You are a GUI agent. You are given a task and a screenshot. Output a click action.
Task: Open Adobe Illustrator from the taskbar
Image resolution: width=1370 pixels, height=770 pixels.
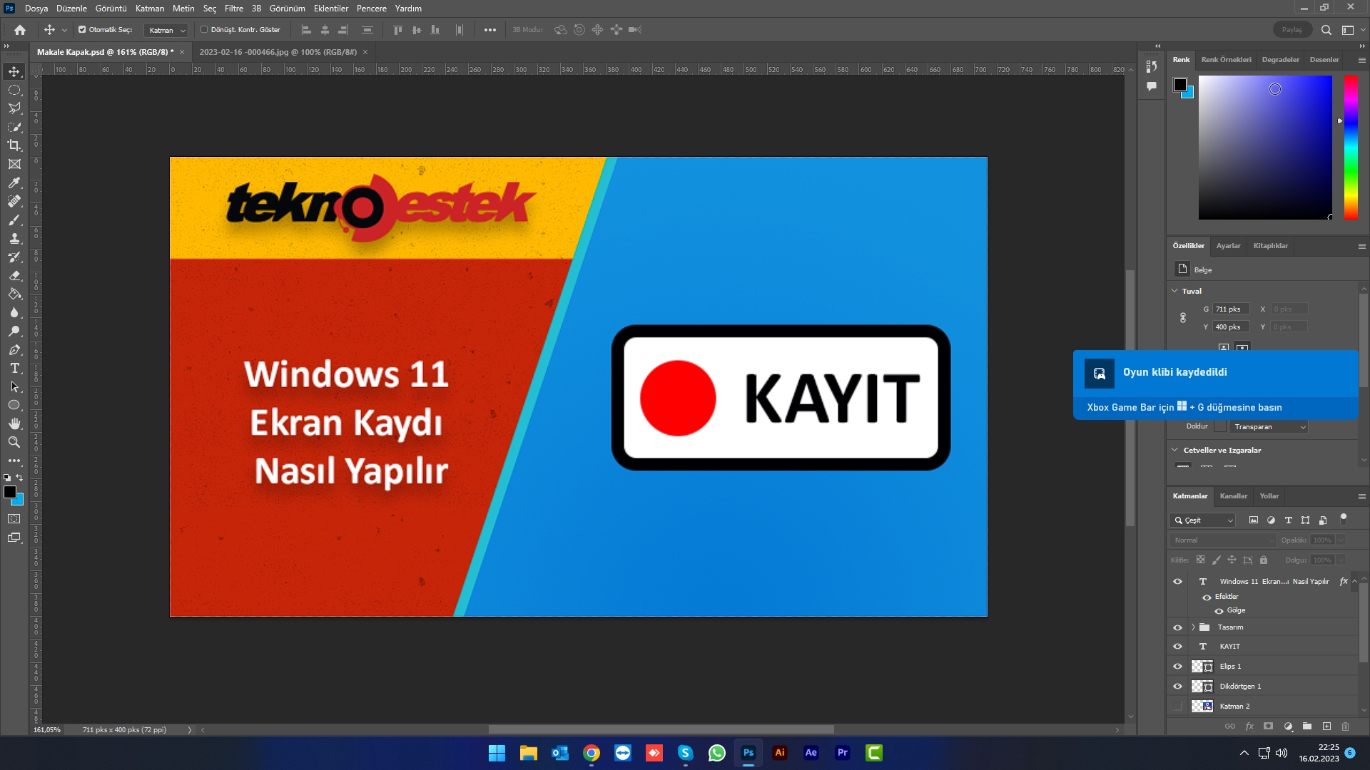click(780, 753)
